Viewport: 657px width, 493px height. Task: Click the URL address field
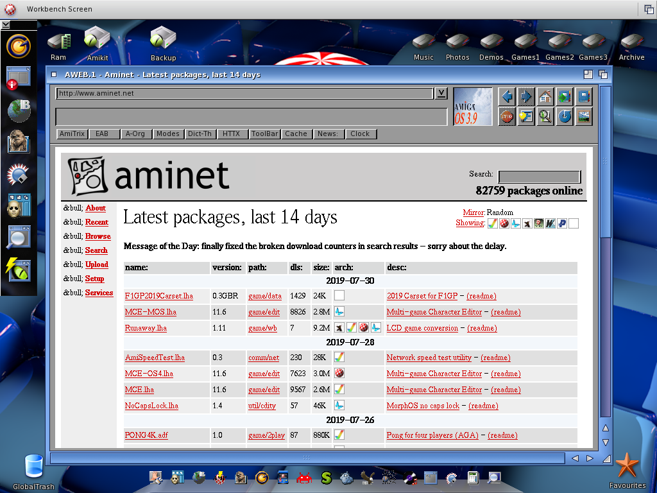tap(244, 93)
